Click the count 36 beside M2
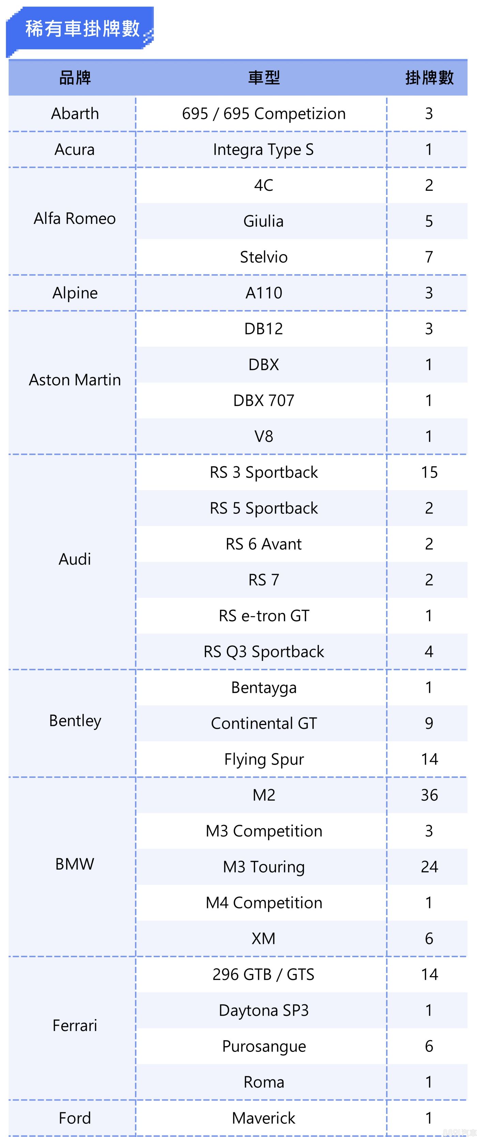Viewport: 477px width, 1137px height. [429, 795]
